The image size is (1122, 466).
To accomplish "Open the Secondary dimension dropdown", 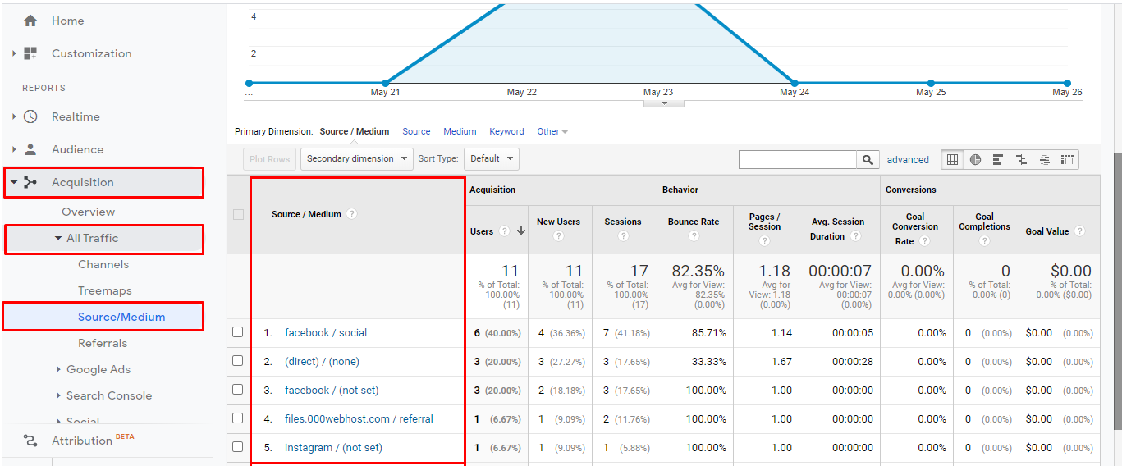I will pyautogui.click(x=356, y=159).
